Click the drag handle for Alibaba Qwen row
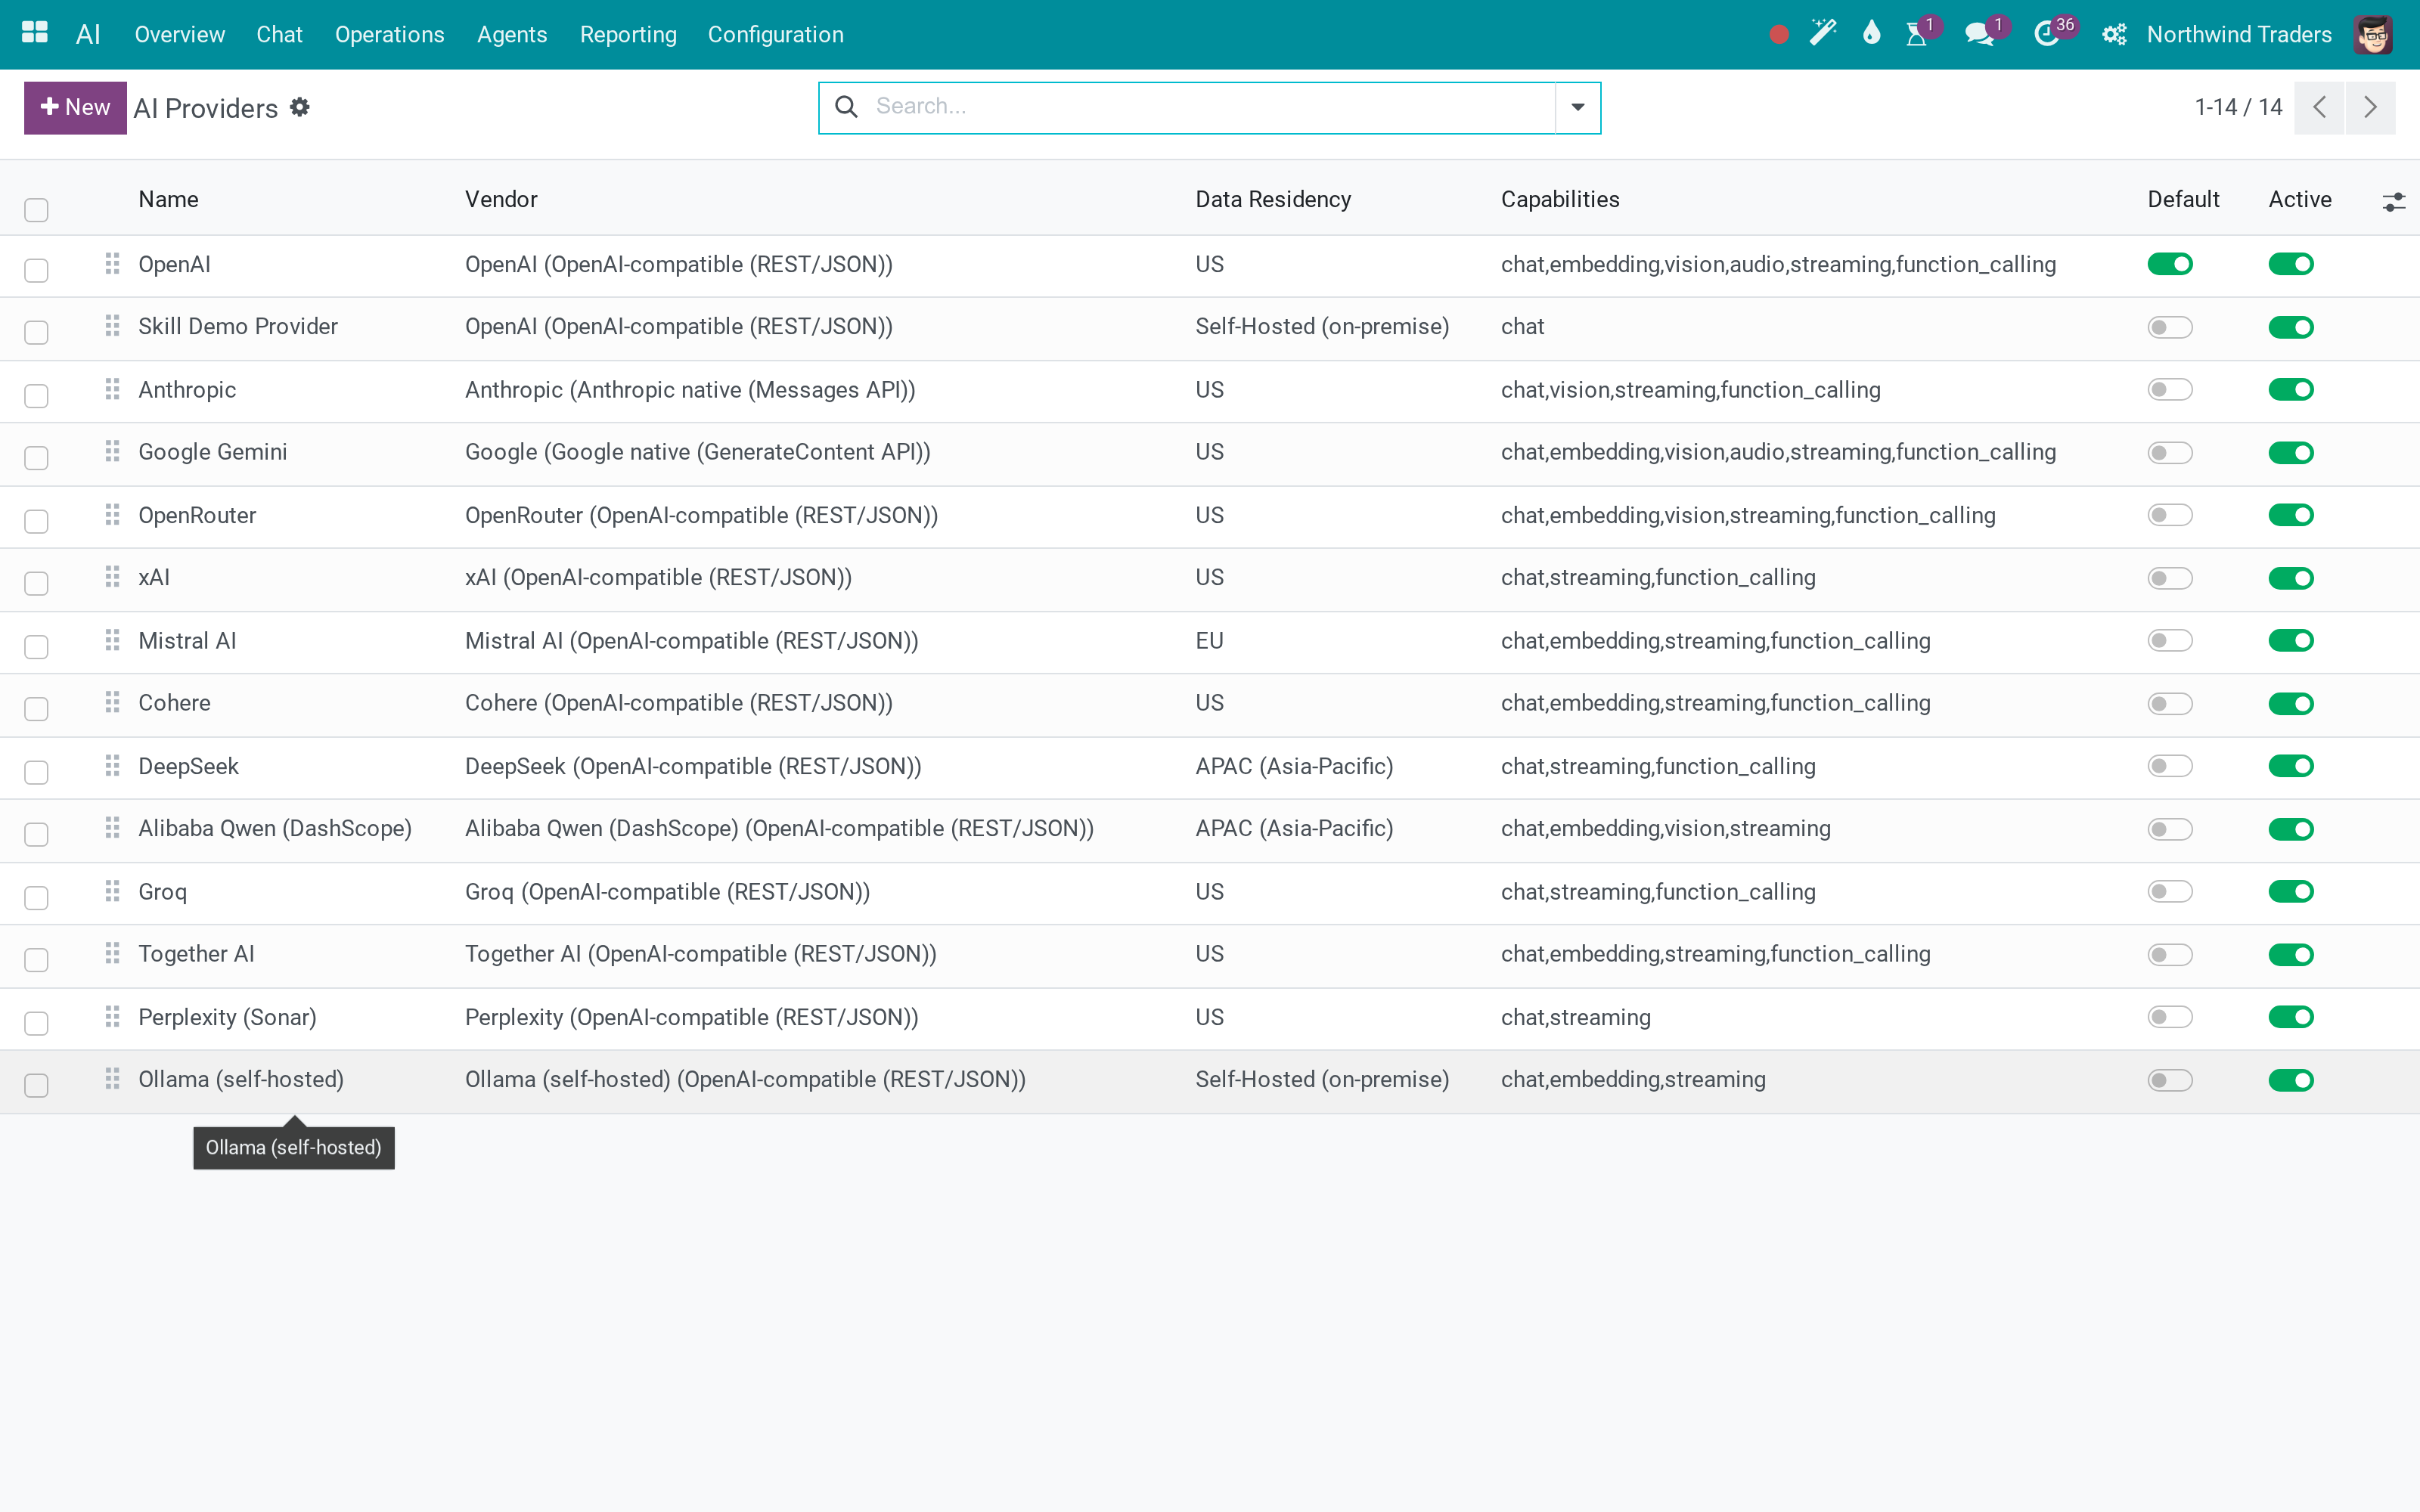The width and height of the screenshot is (2420, 1512). pyautogui.click(x=112, y=828)
